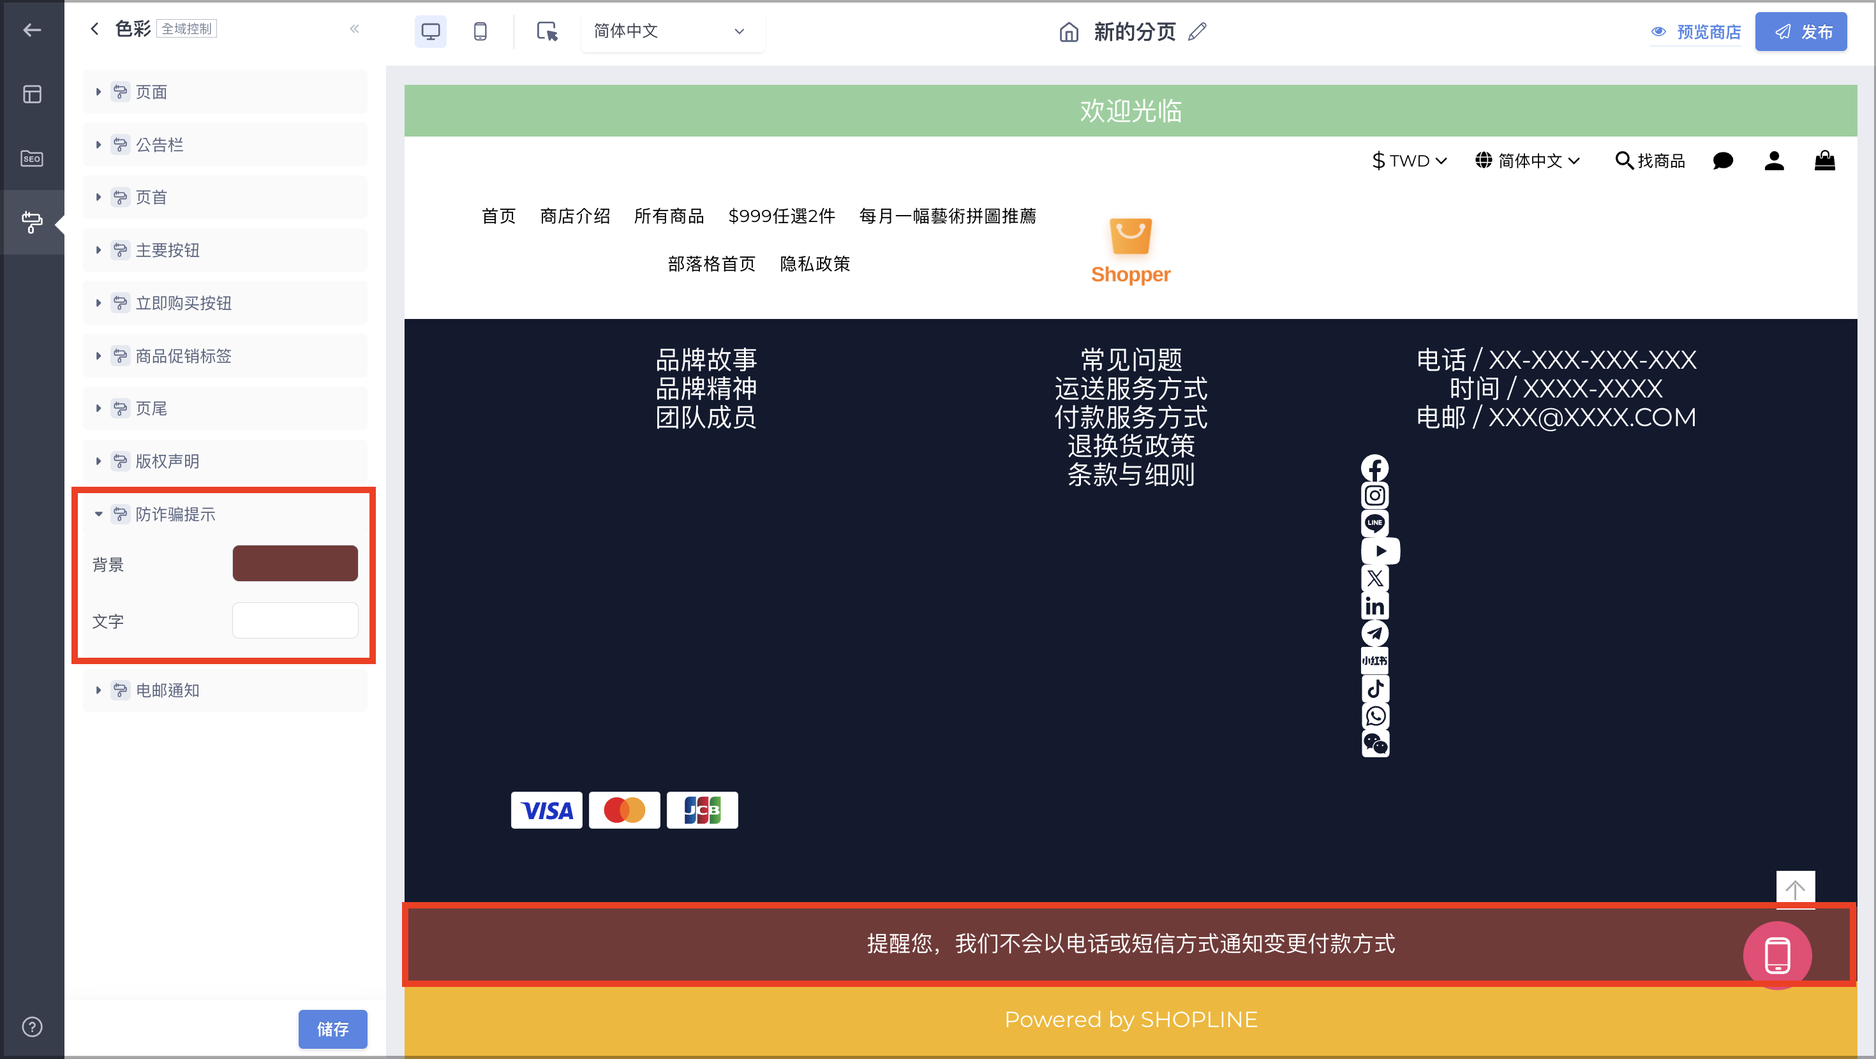Open the shopping bag cart icon

coord(1824,159)
